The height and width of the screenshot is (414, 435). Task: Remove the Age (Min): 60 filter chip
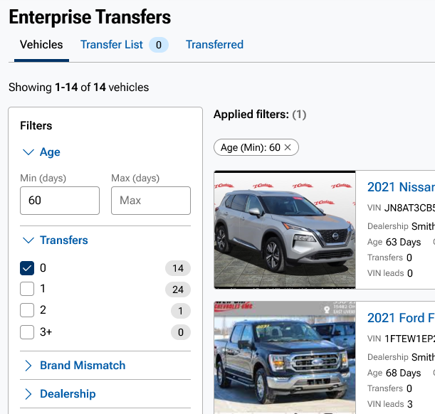click(288, 147)
